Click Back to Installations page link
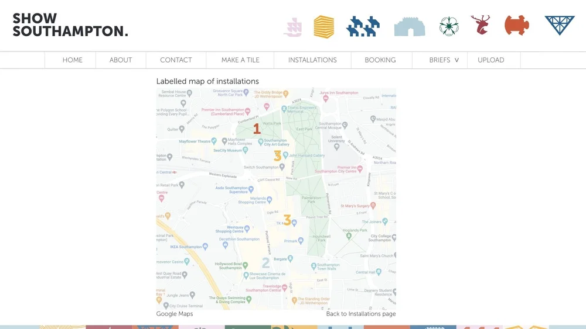 pos(361,314)
